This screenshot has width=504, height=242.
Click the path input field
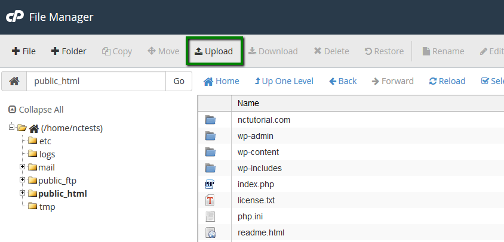[96, 81]
